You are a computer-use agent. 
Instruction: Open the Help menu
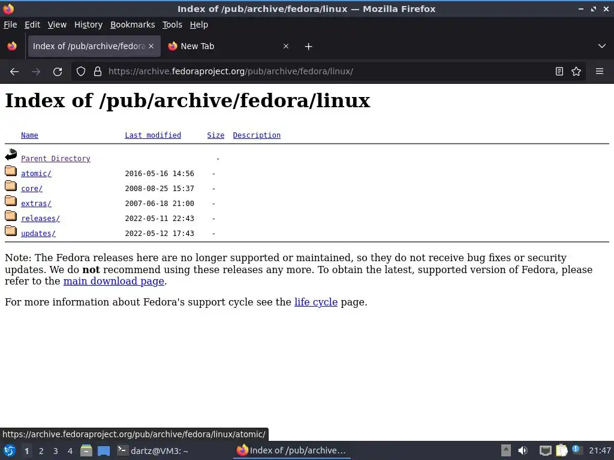[199, 25]
